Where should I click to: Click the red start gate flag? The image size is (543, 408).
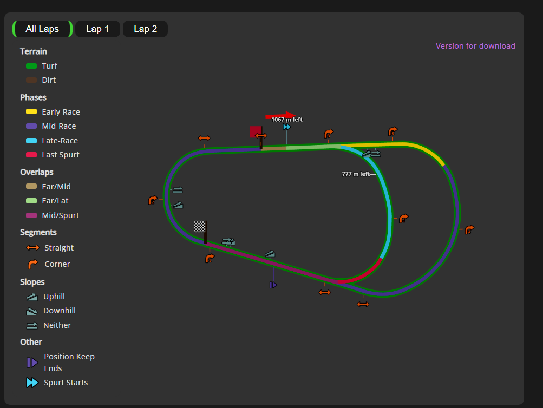(x=256, y=132)
